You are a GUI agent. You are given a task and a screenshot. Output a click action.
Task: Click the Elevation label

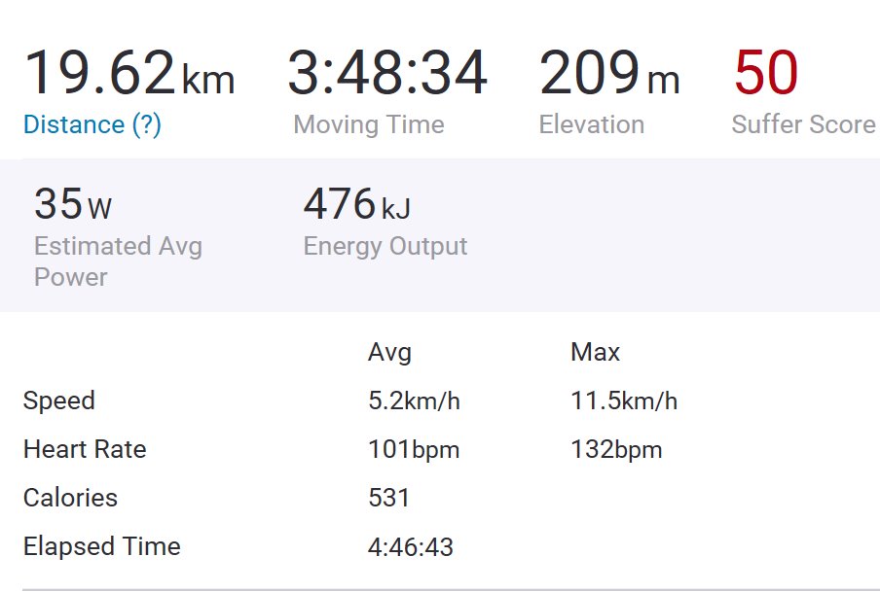[x=592, y=124]
